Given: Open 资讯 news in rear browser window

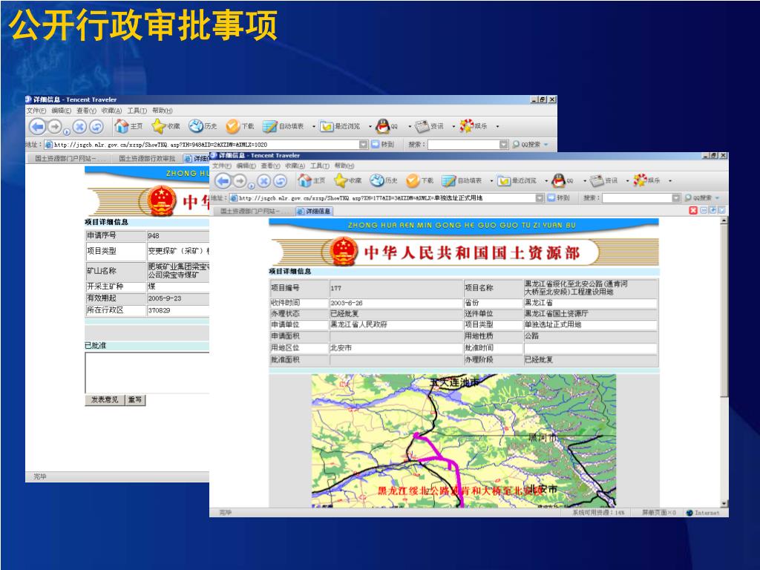Looking at the screenshot, I should tap(429, 126).
